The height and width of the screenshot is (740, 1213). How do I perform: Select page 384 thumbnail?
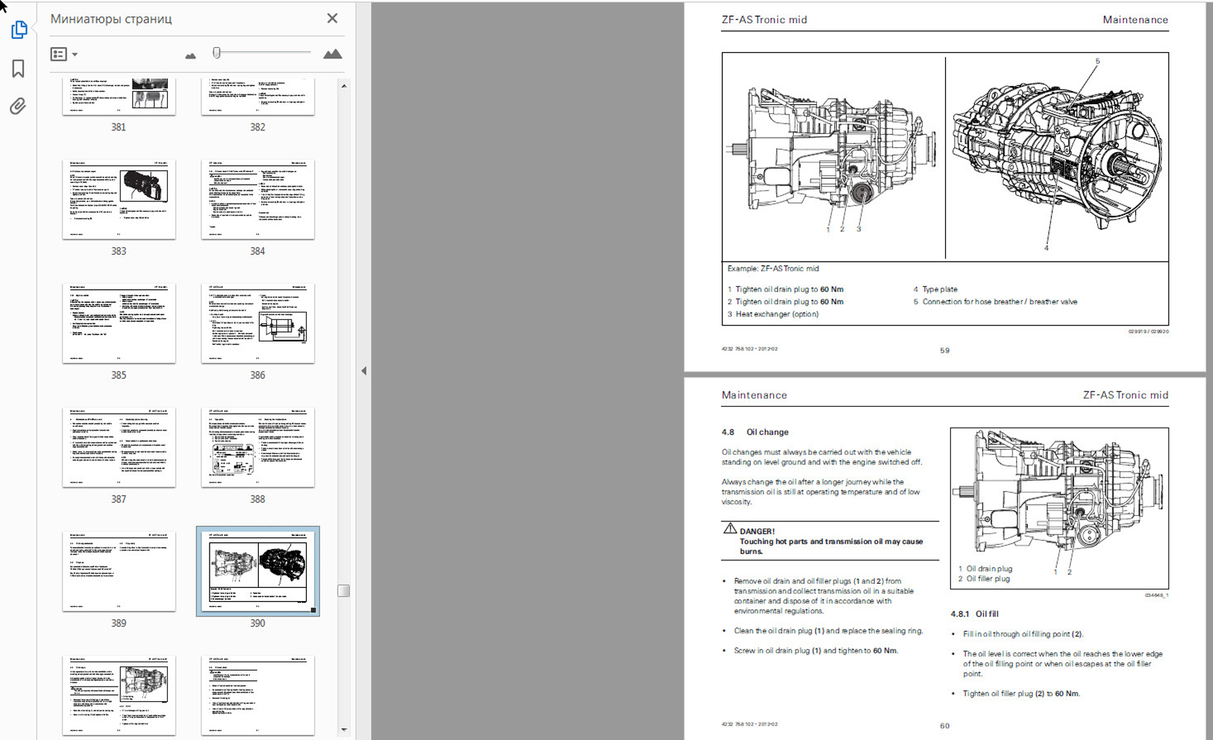pyautogui.click(x=257, y=199)
